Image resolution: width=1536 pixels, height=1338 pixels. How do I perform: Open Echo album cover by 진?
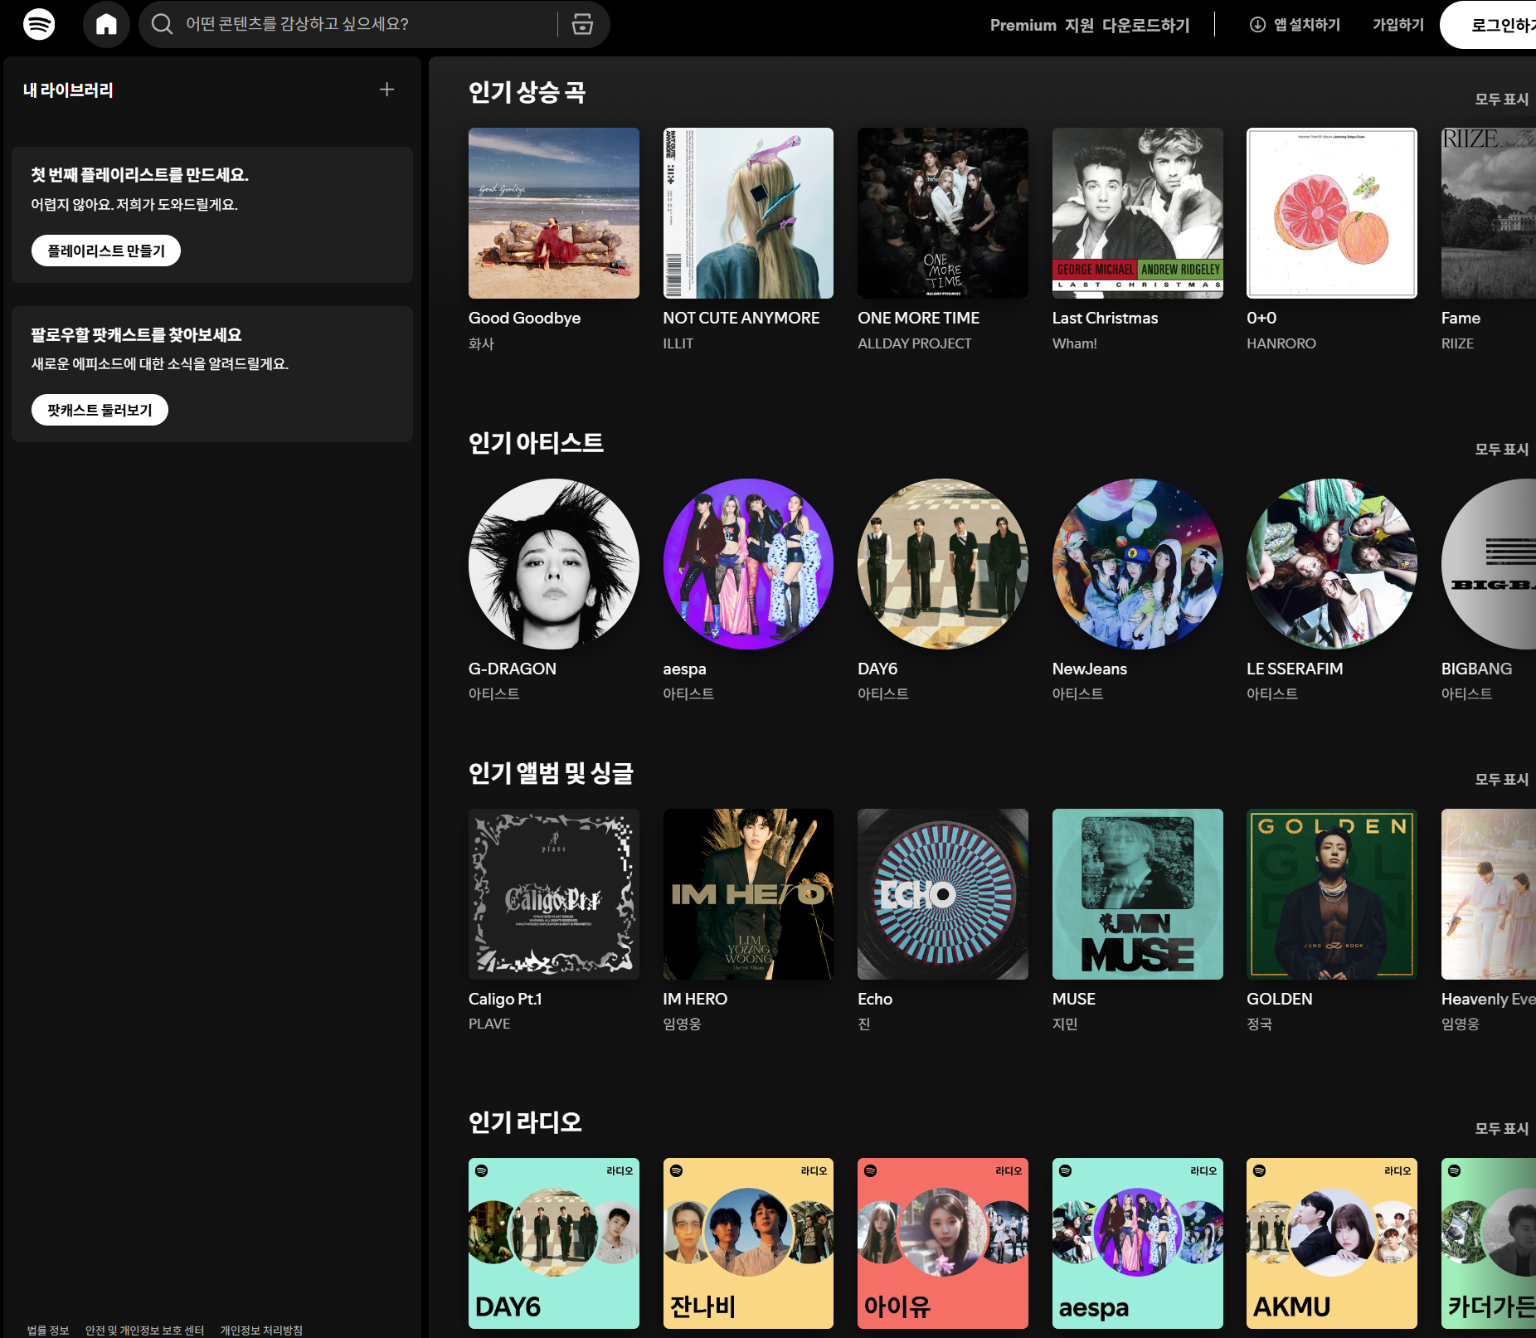click(943, 894)
